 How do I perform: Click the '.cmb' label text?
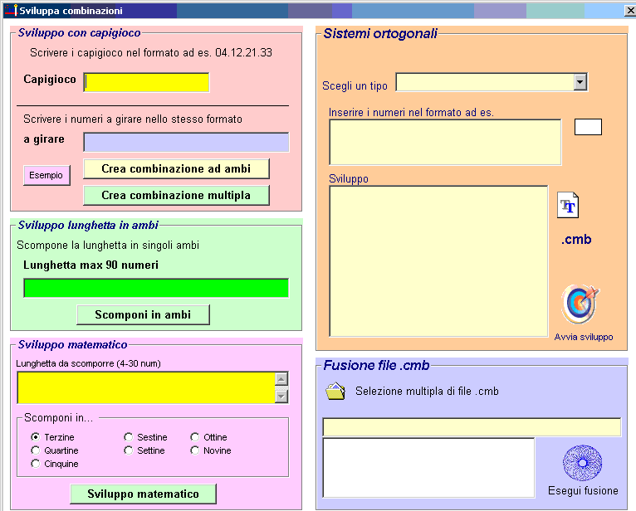[x=576, y=240]
